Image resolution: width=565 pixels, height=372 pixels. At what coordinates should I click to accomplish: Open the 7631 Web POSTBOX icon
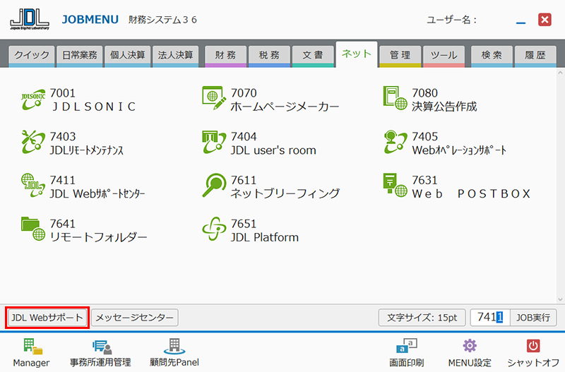pos(395,185)
